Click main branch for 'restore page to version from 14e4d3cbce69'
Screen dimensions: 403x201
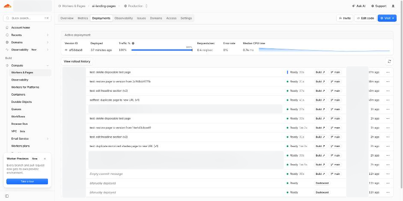(335, 128)
